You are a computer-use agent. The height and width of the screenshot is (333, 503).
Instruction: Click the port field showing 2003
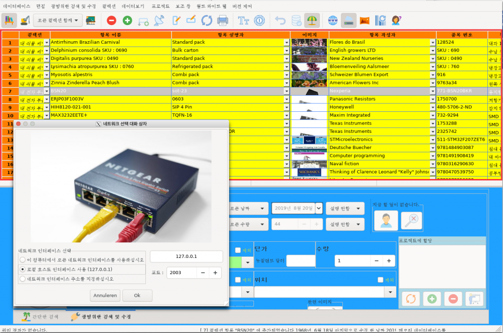point(182,273)
